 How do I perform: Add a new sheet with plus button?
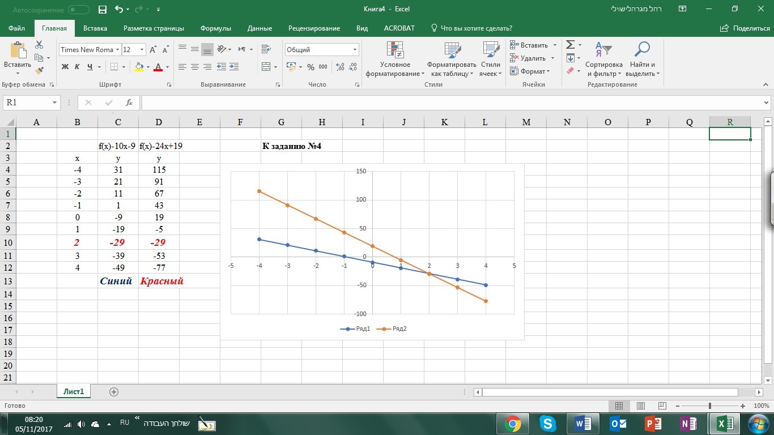tap(114, 392)
